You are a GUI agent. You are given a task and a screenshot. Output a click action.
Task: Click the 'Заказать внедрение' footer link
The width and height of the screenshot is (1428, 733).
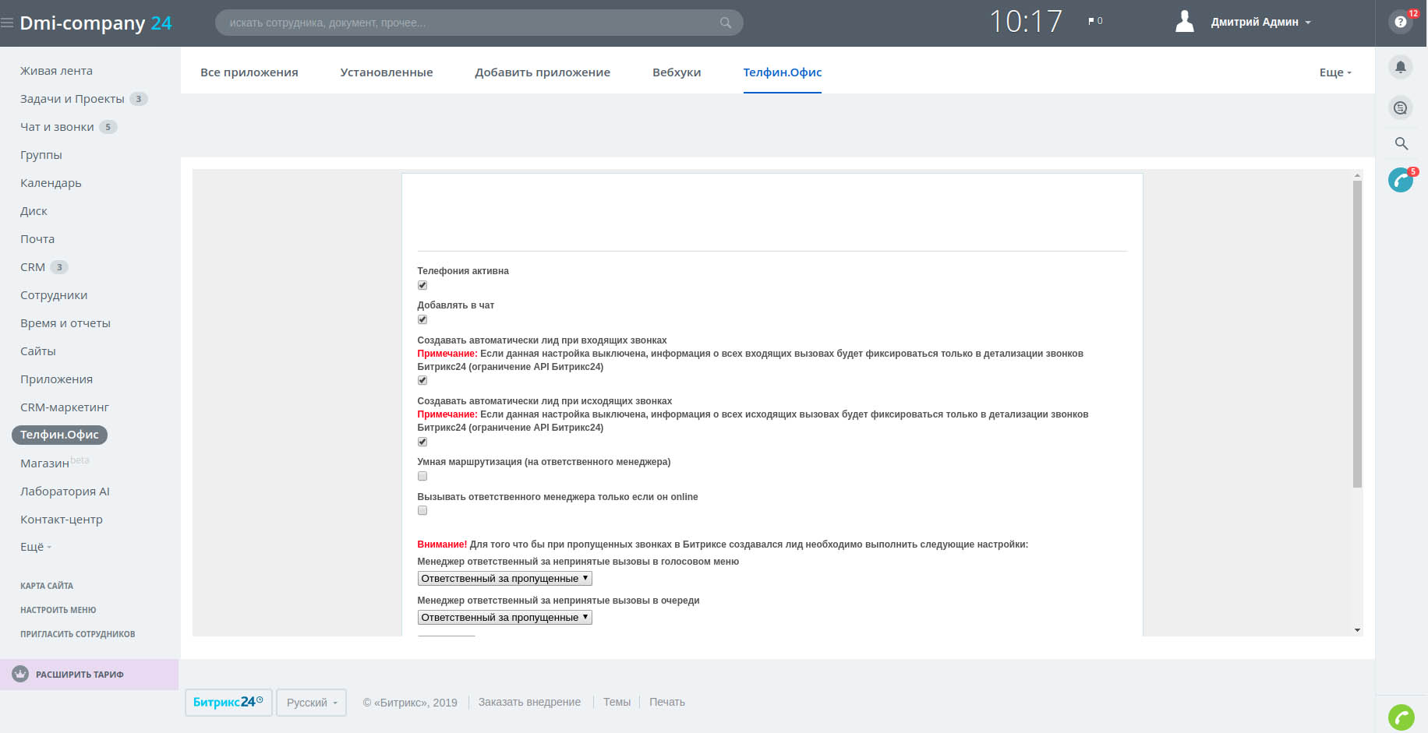click(x=529, y=703)
